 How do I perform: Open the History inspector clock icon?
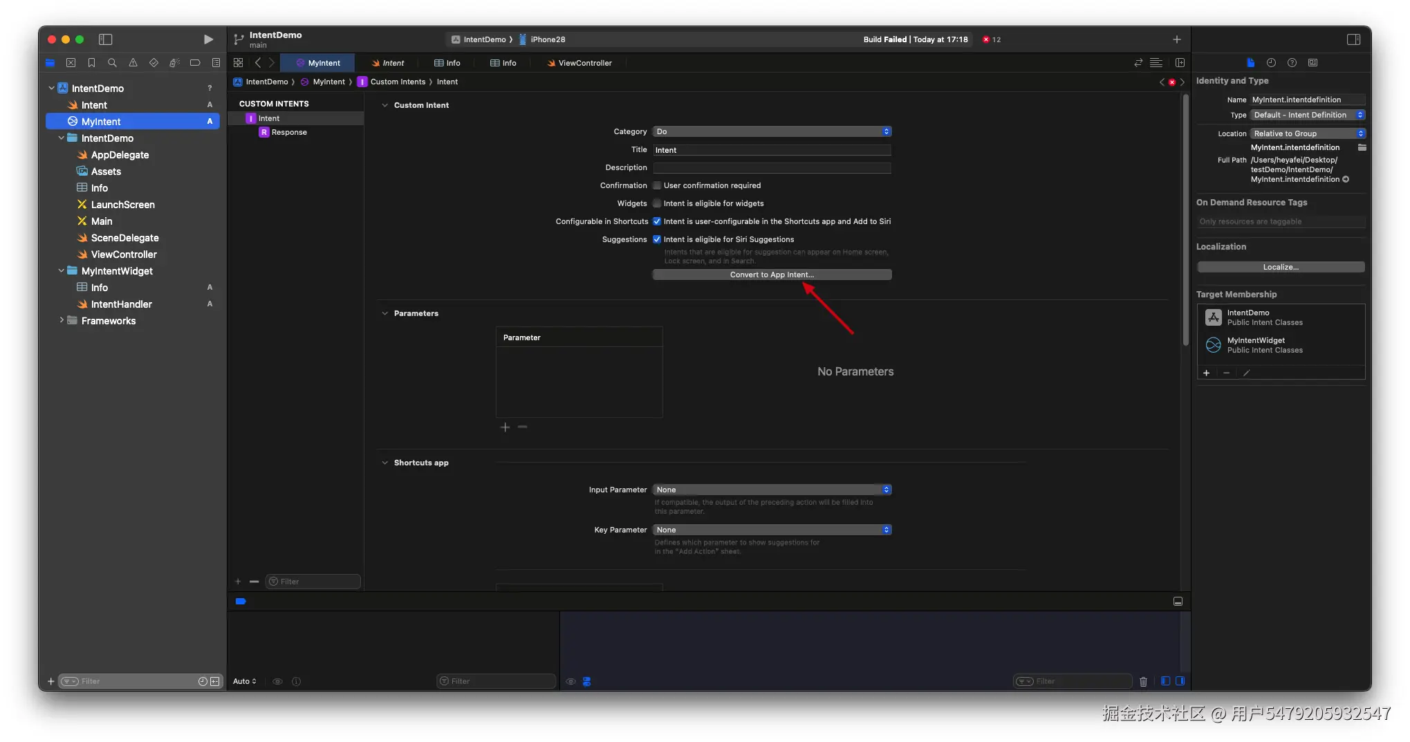(1271, 63)
